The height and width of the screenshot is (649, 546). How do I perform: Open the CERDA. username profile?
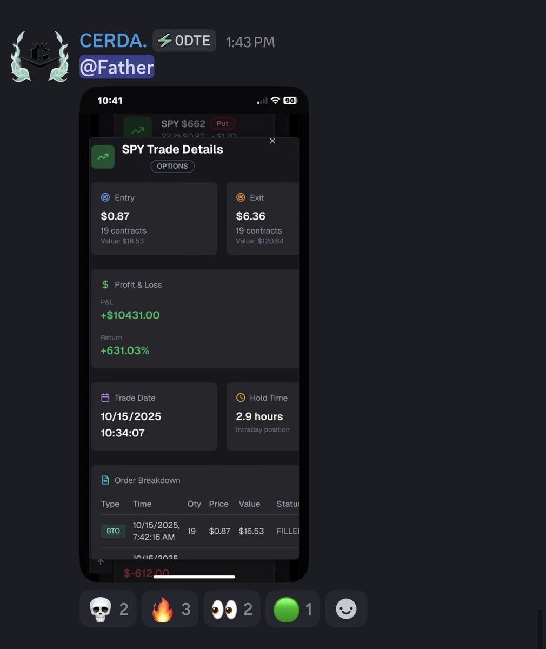point(113,41)
